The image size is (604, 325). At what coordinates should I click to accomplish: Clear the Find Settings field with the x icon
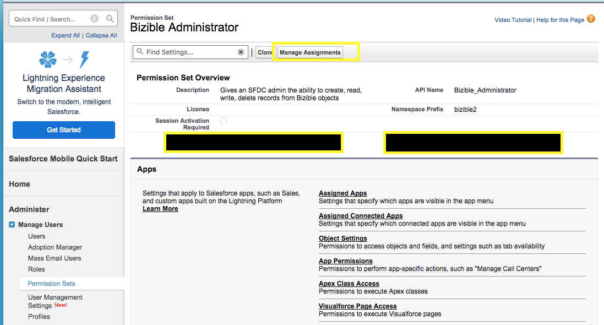coord(241,51)
